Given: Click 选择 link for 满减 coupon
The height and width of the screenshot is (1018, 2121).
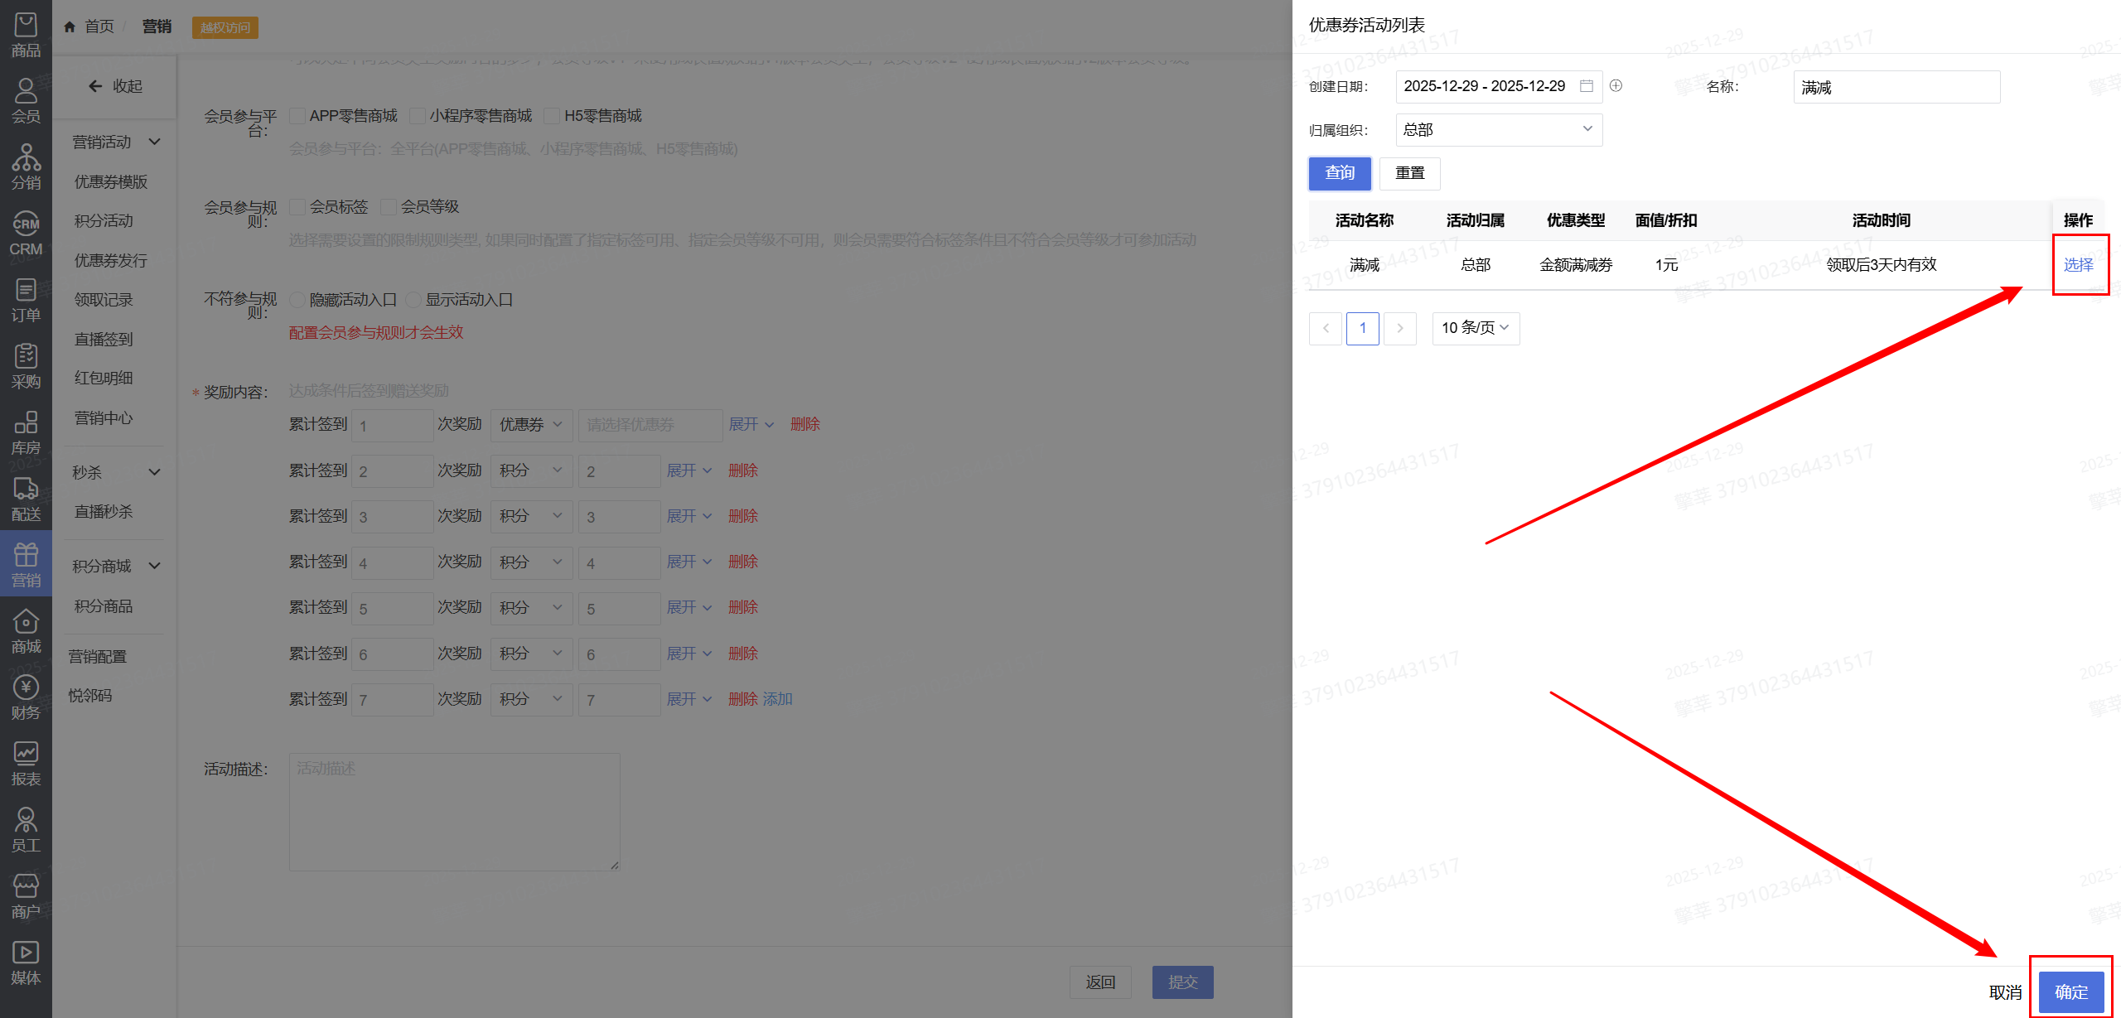Looking at the screenshot, I should tap(2078, 265).
